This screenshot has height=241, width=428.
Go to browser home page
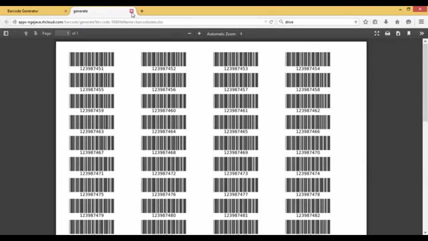(x=397, y=22)
